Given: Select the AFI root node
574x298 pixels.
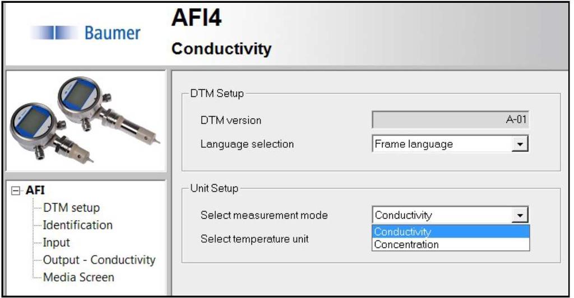Looking at the screenshot, I should click(35, 190).
